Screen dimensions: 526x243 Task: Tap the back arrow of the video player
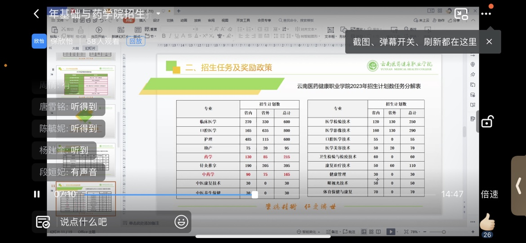[36, 14]
